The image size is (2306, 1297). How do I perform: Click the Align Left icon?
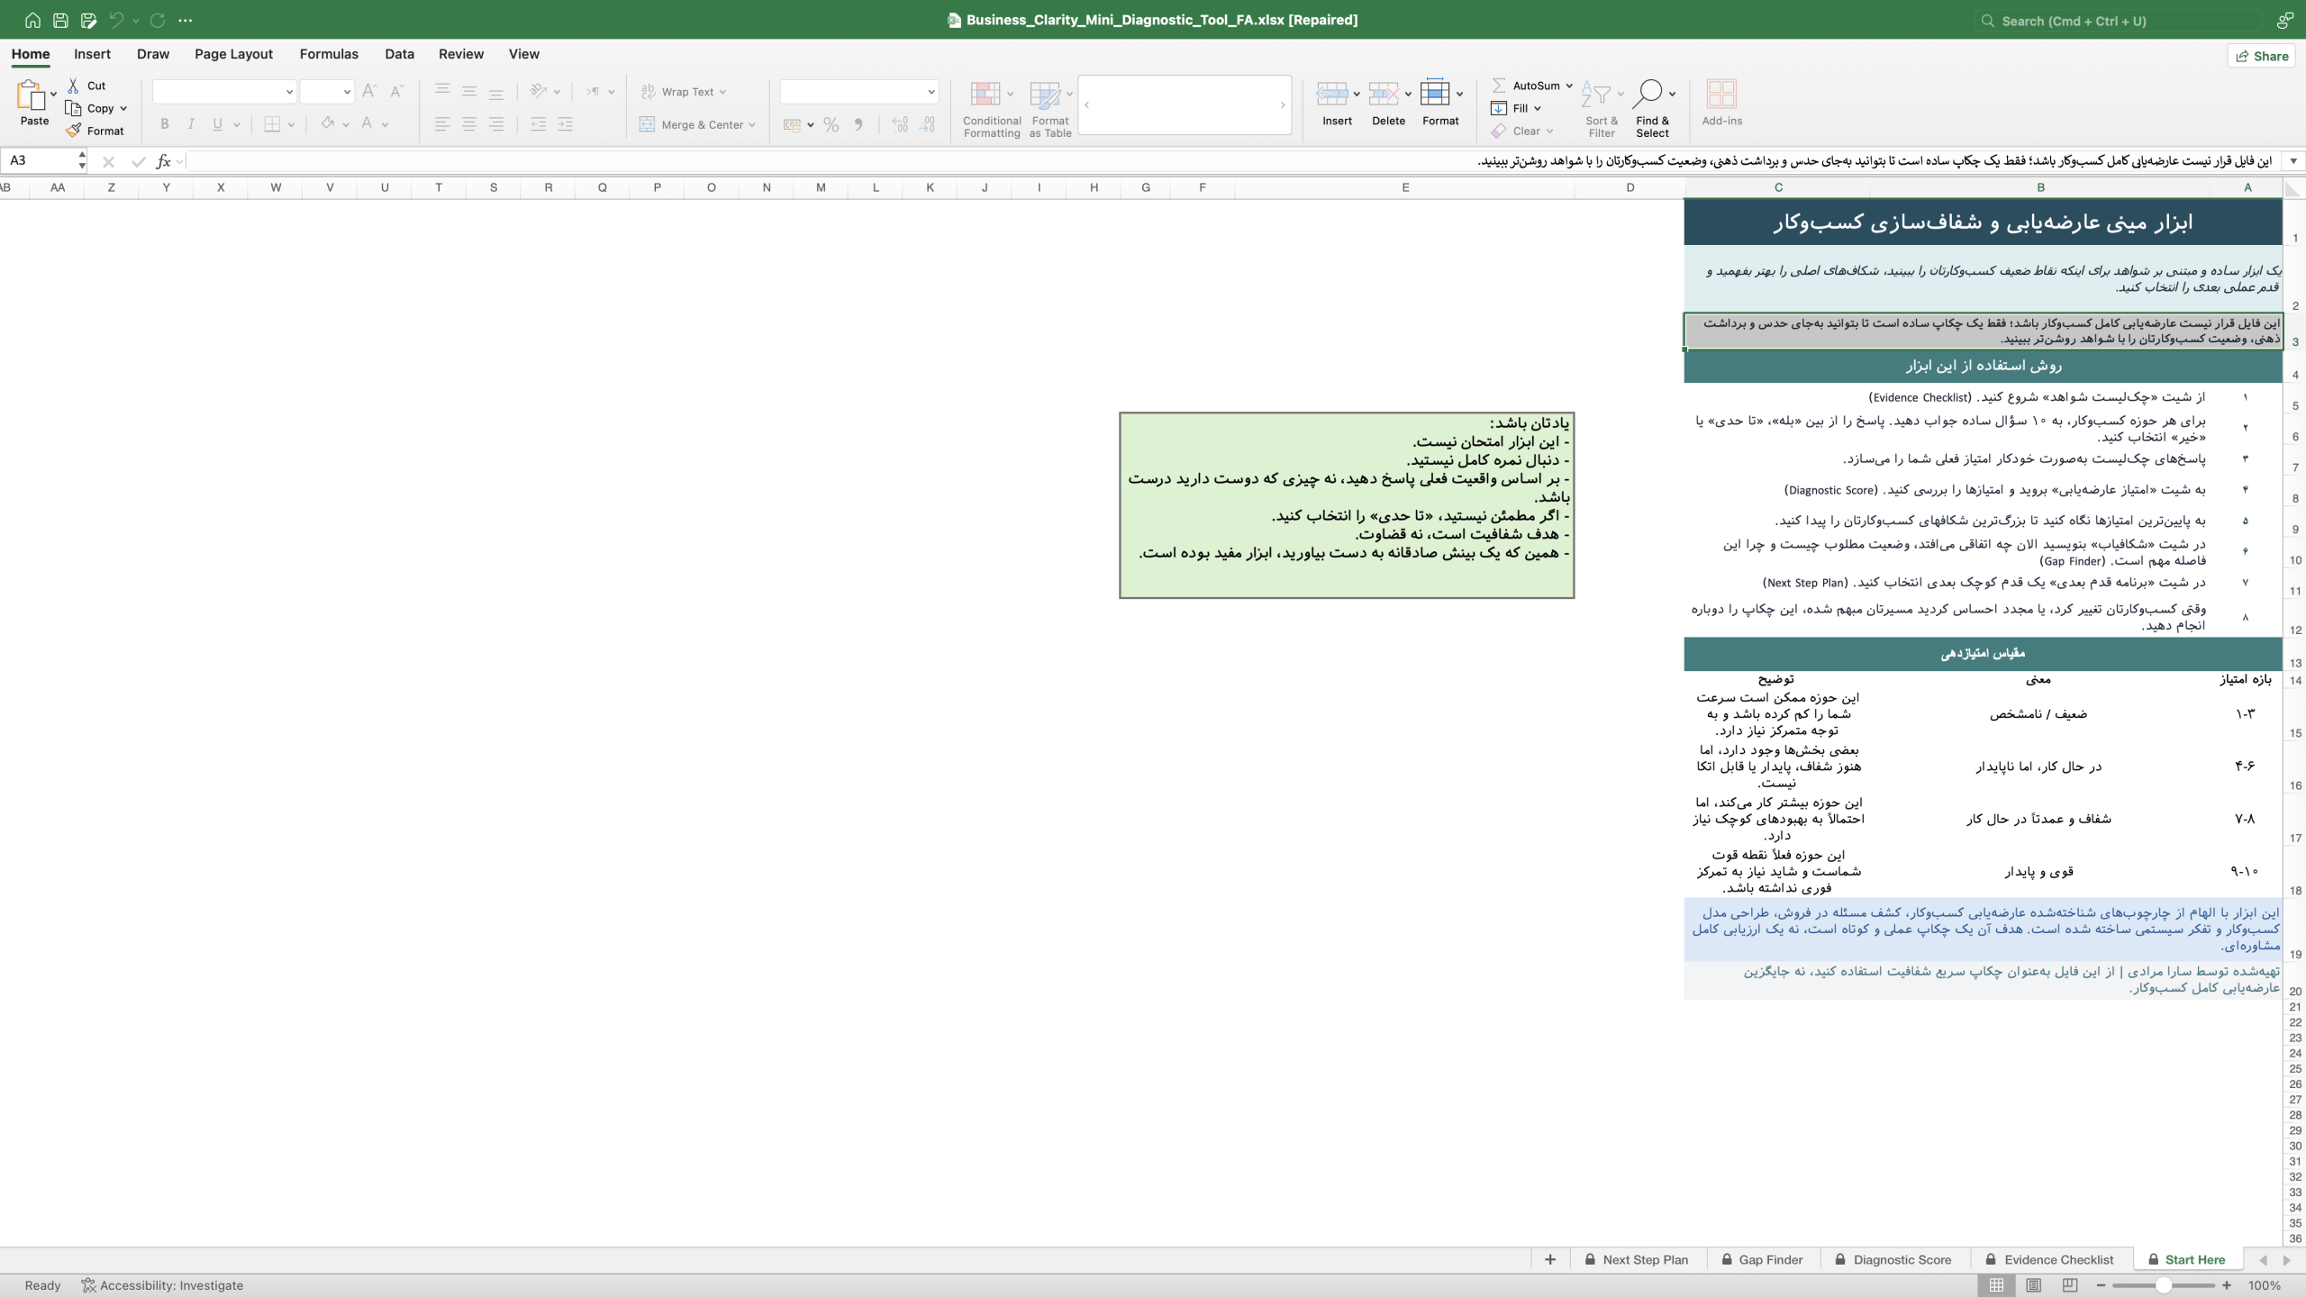(x=442, y=124)
